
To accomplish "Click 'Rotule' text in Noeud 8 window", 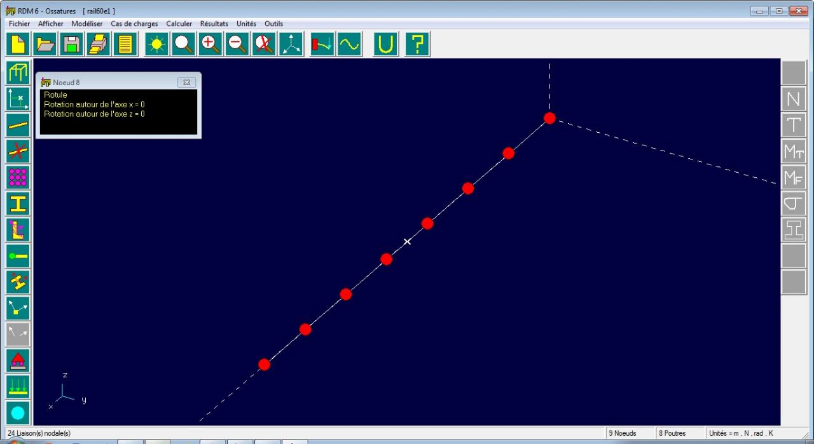I will (55, 95).
